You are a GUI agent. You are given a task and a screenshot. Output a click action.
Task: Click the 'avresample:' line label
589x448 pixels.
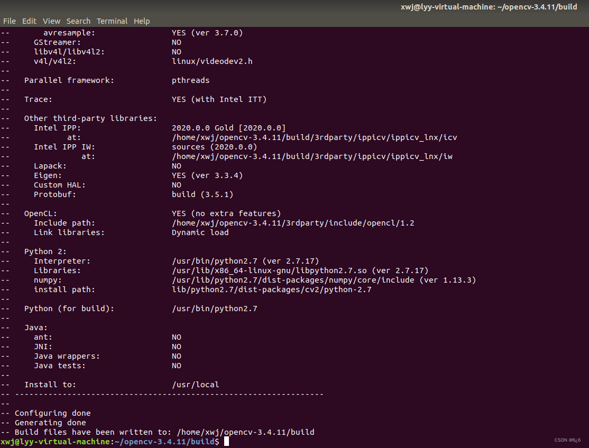69,33
